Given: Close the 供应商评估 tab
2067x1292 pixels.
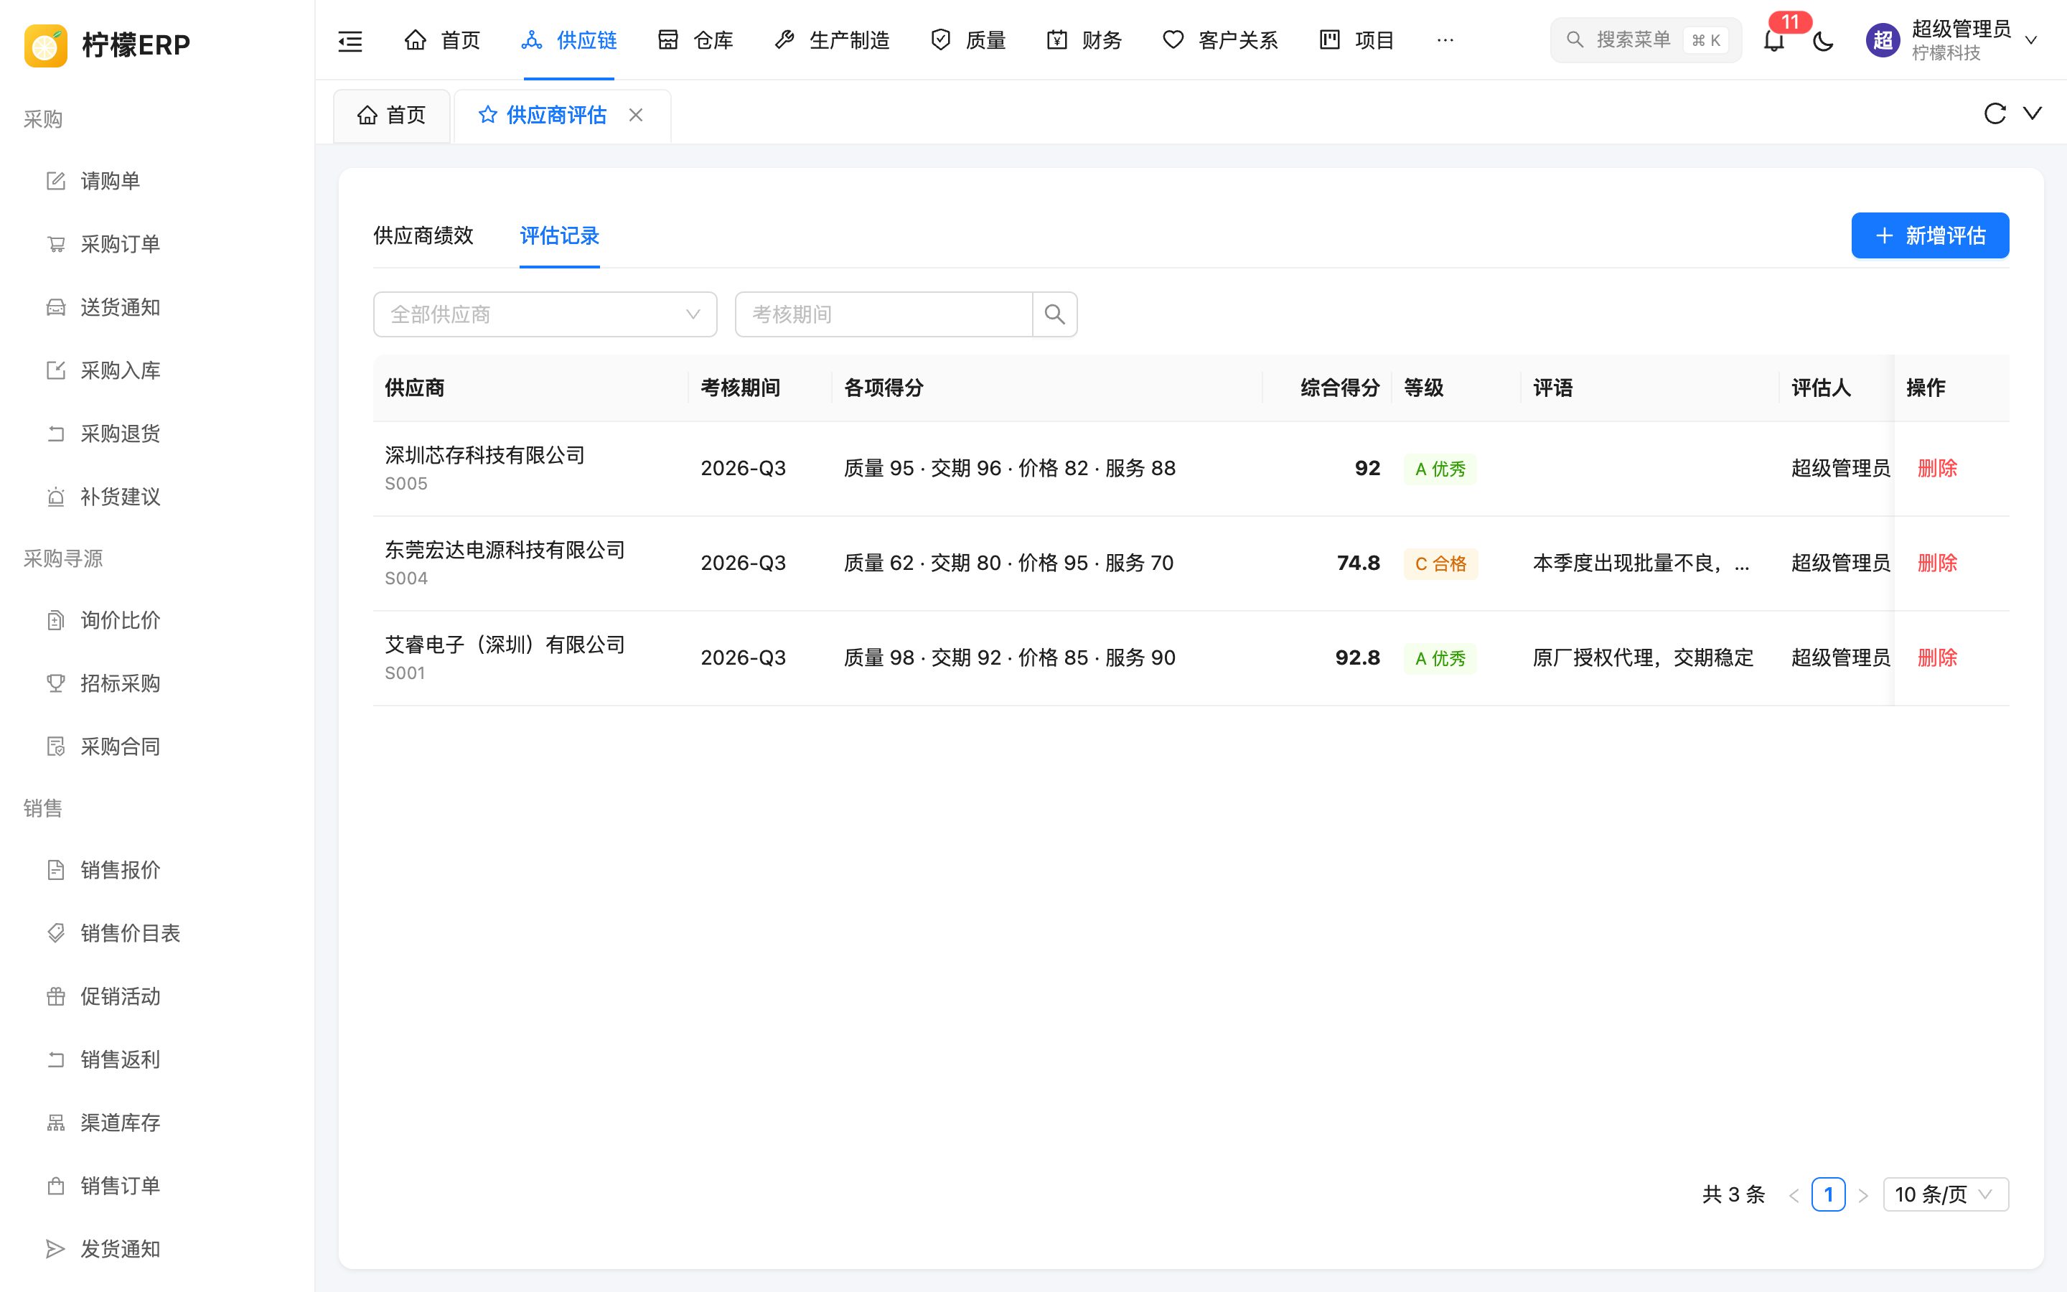Looking at the screenshot, I should [x=635, y=116].
